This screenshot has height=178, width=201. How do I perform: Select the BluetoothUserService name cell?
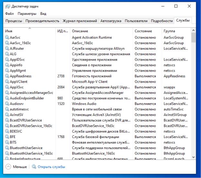pyautogui.click(x=26, y=148)
